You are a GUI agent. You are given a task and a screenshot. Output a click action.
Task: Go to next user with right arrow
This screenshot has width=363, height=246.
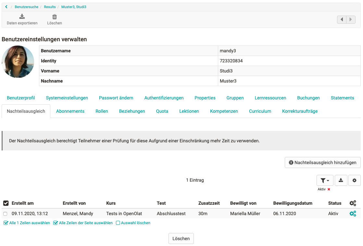click(350, 19)
